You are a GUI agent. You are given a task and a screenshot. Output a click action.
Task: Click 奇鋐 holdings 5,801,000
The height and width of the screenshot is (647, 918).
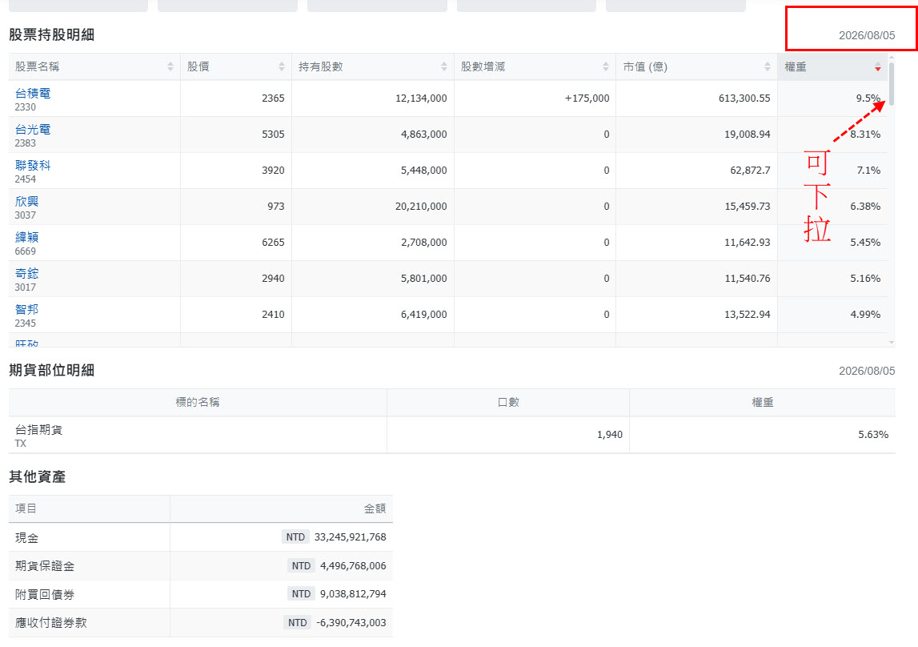coord(424,278)
